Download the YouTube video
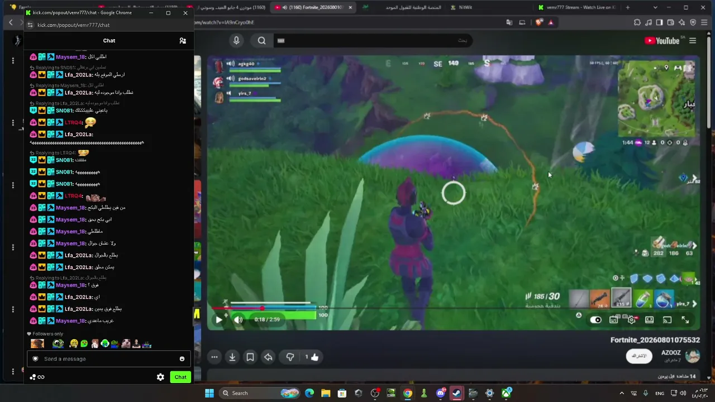This screenshot has width=715, height=402. pos(232,357)
